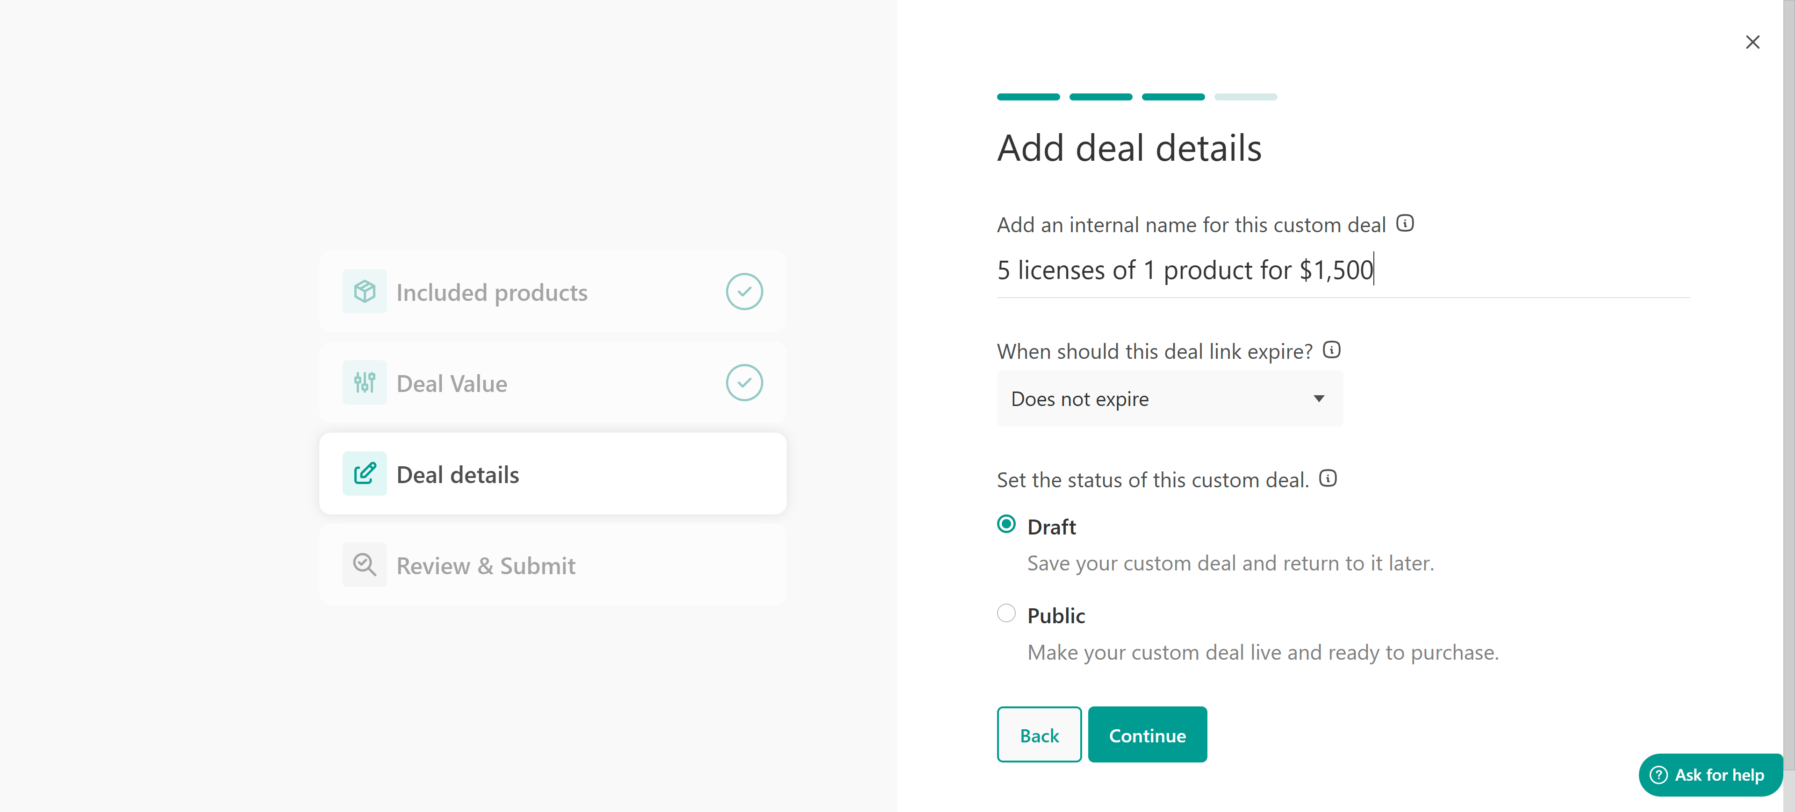This screenshot has height=812, width=1795.
Task: Open the Does not expire dropdown
Action: (1169, 399)
